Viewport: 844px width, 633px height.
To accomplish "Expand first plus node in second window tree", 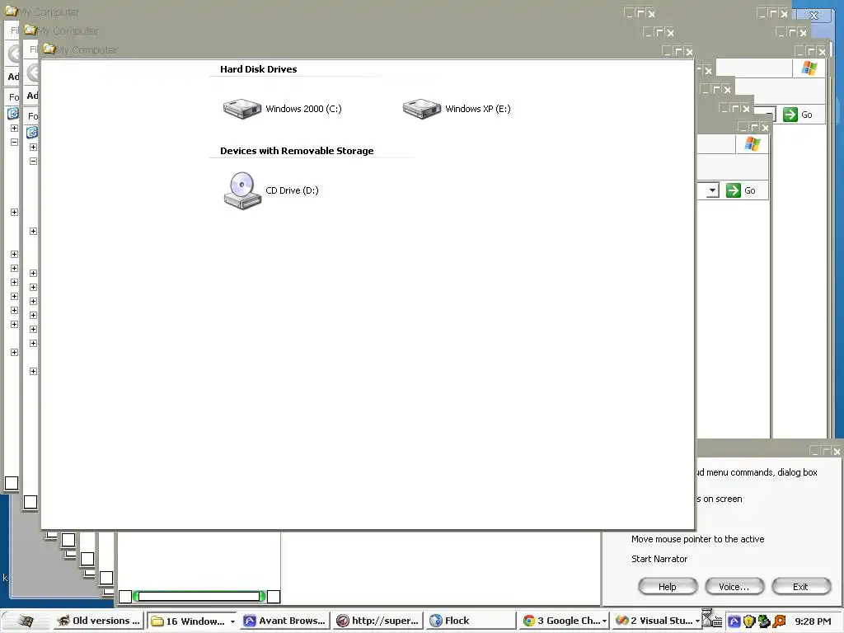I will coord(33,147).
